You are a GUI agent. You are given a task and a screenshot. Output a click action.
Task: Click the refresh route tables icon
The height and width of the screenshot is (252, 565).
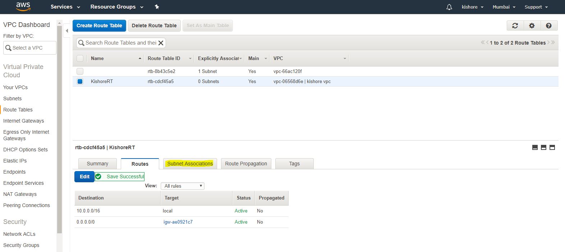click(x=515, y=26)
